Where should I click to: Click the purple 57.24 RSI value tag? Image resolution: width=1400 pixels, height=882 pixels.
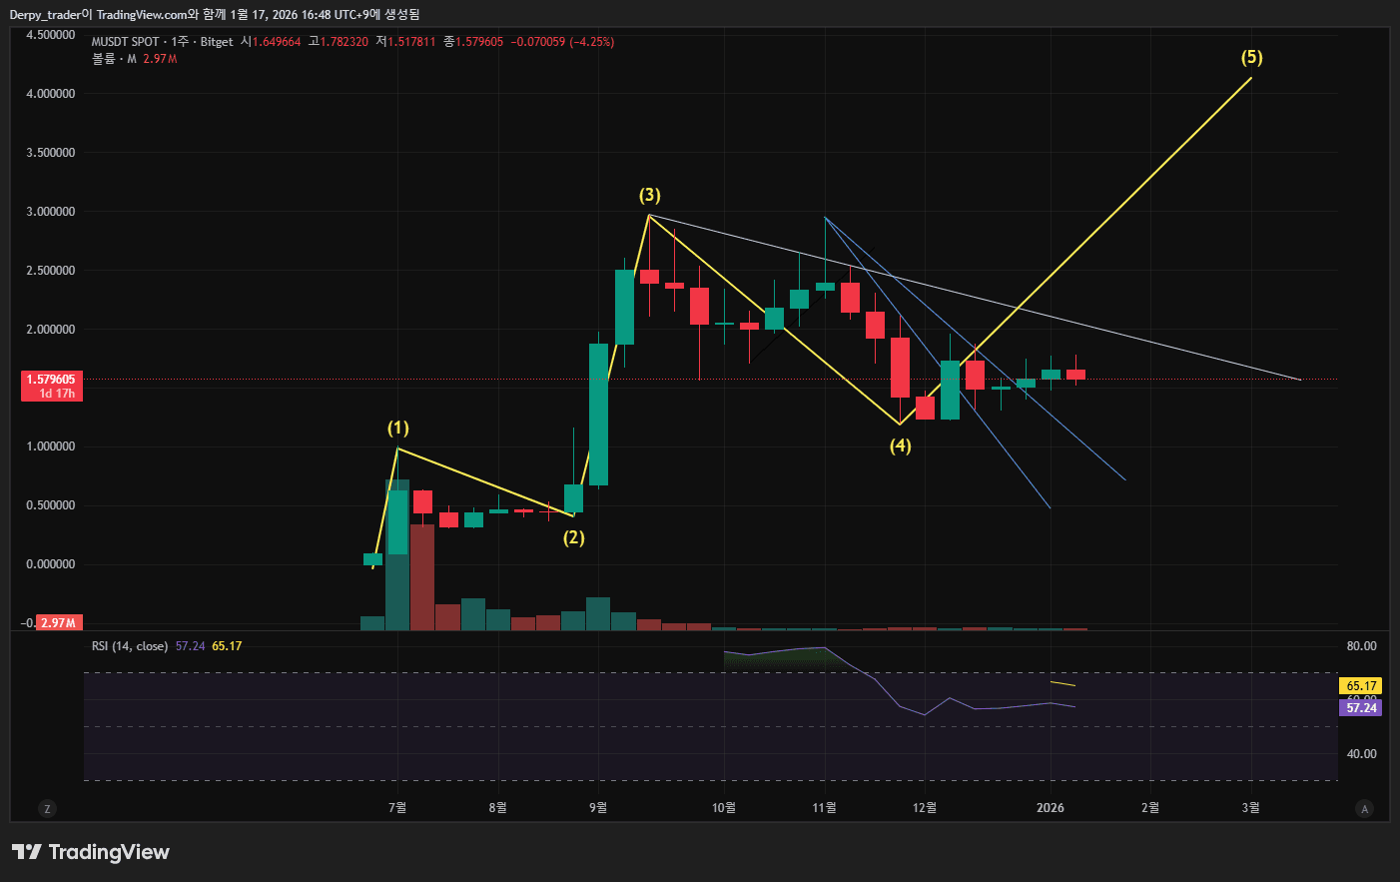1361,708
